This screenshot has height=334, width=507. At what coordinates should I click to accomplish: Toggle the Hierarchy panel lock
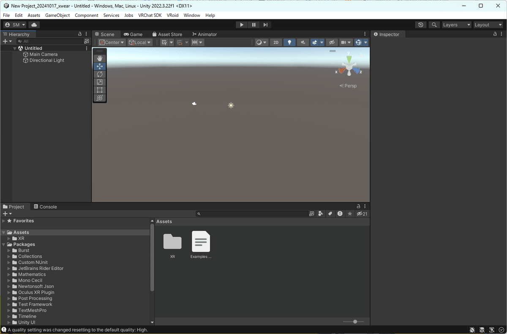click(80, 34)
